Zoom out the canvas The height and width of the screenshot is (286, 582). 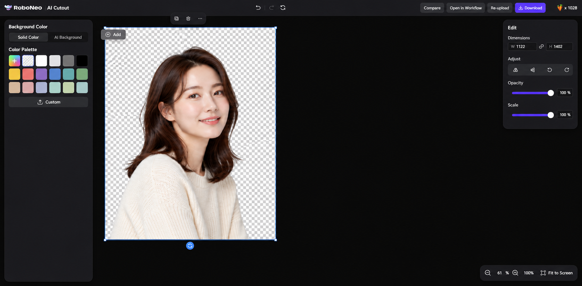488,273
